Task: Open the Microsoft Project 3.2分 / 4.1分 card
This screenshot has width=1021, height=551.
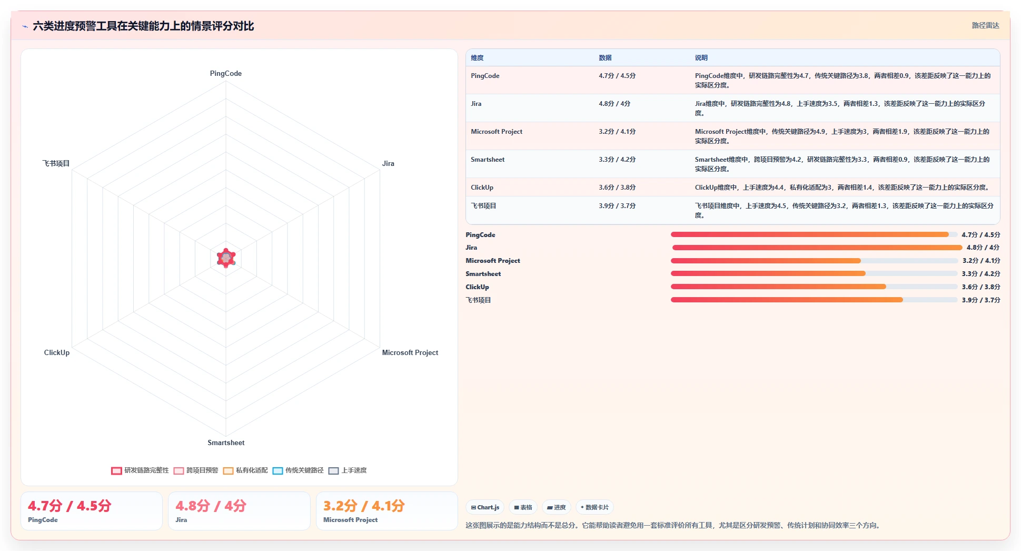Action: pos(387,511)
